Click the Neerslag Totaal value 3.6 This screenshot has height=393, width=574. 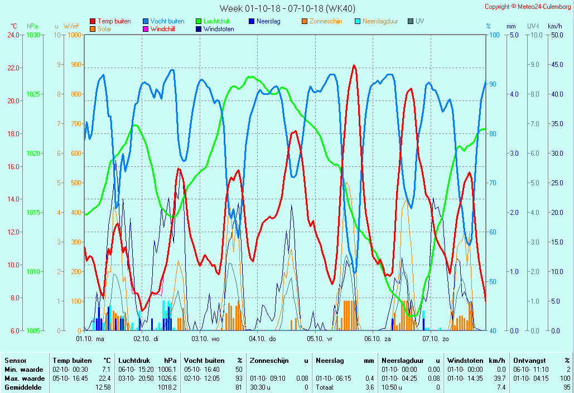[x=369, y=386]
